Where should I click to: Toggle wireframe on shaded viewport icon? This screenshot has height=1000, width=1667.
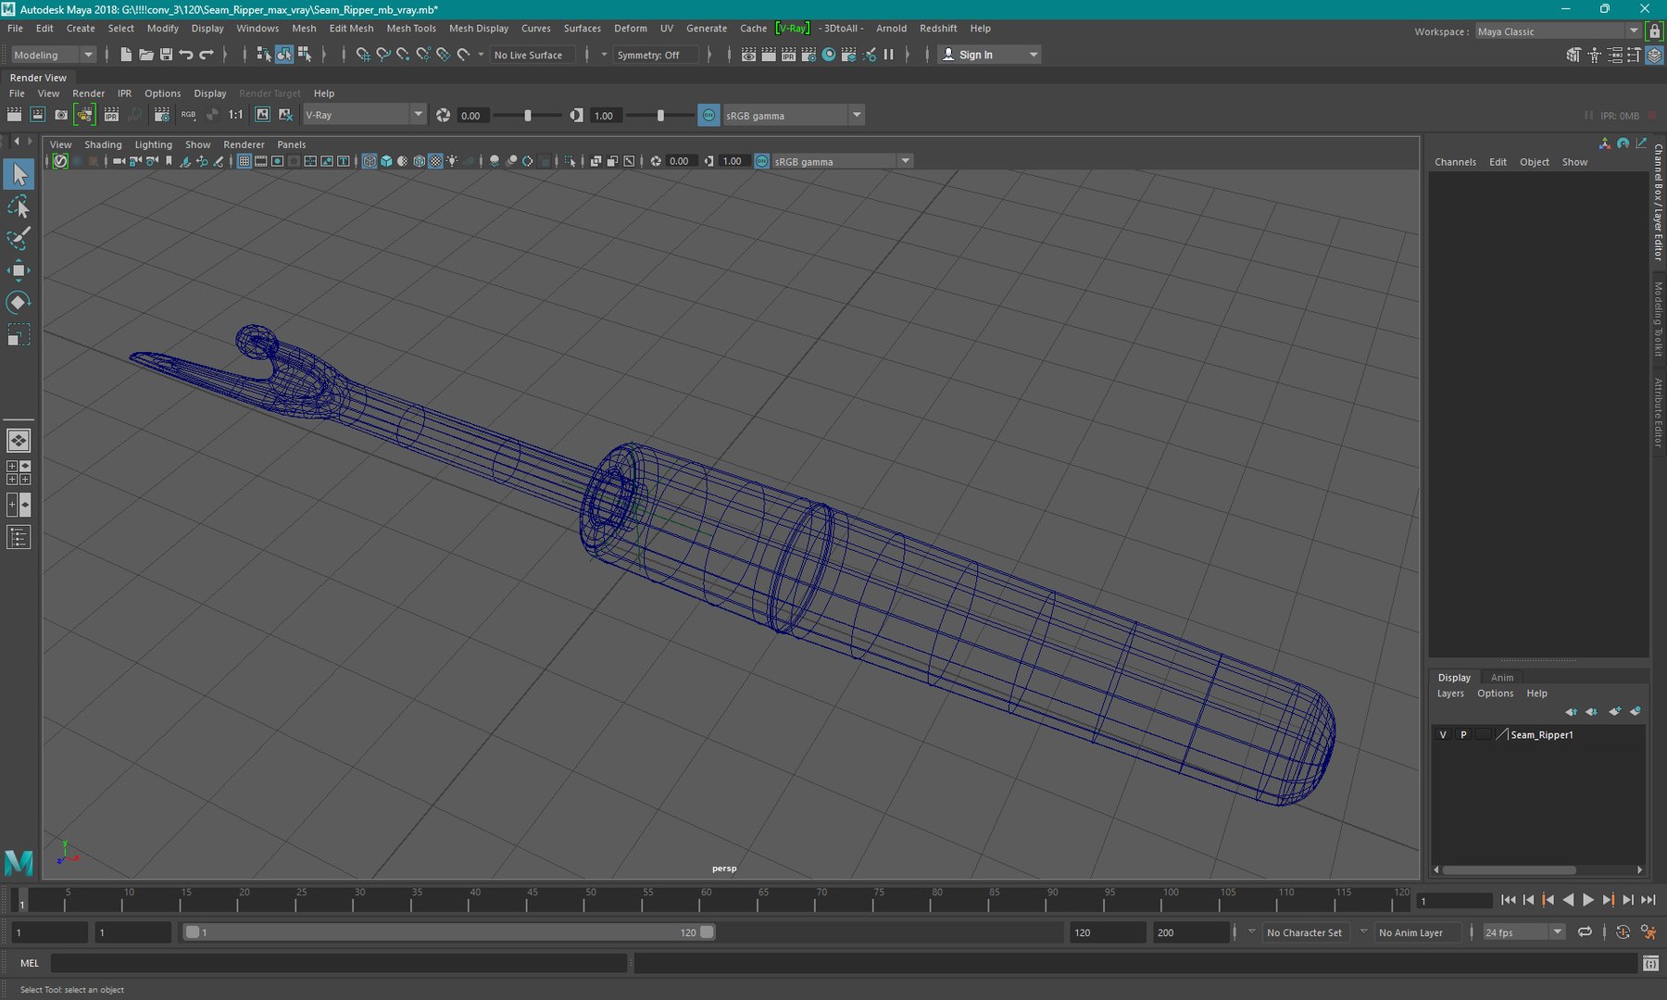coord(420,161)
